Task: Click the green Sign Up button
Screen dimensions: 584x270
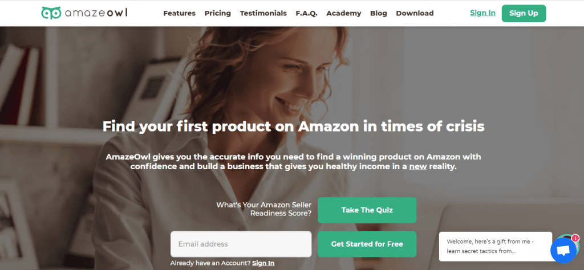Action: (524, 14)
